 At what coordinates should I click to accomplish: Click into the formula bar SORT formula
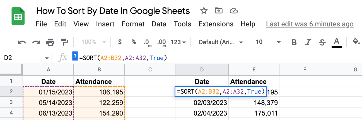click(x=123, y=58)
